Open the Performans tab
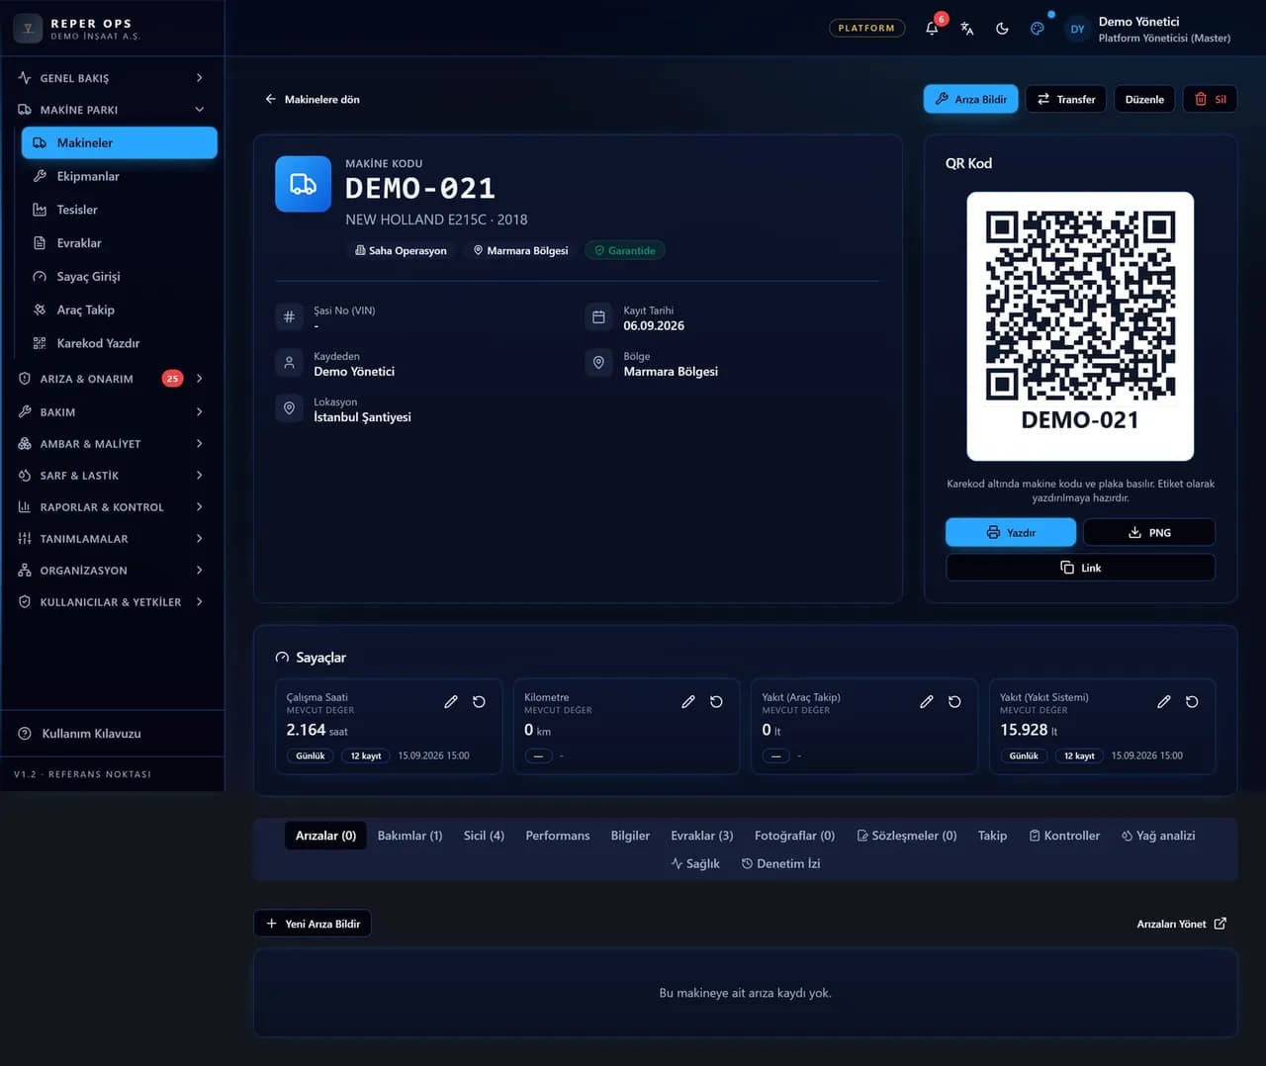 click(x=558, y=836)
